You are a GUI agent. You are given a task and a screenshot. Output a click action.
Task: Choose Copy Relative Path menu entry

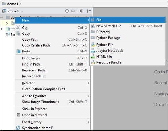[53, 45]
